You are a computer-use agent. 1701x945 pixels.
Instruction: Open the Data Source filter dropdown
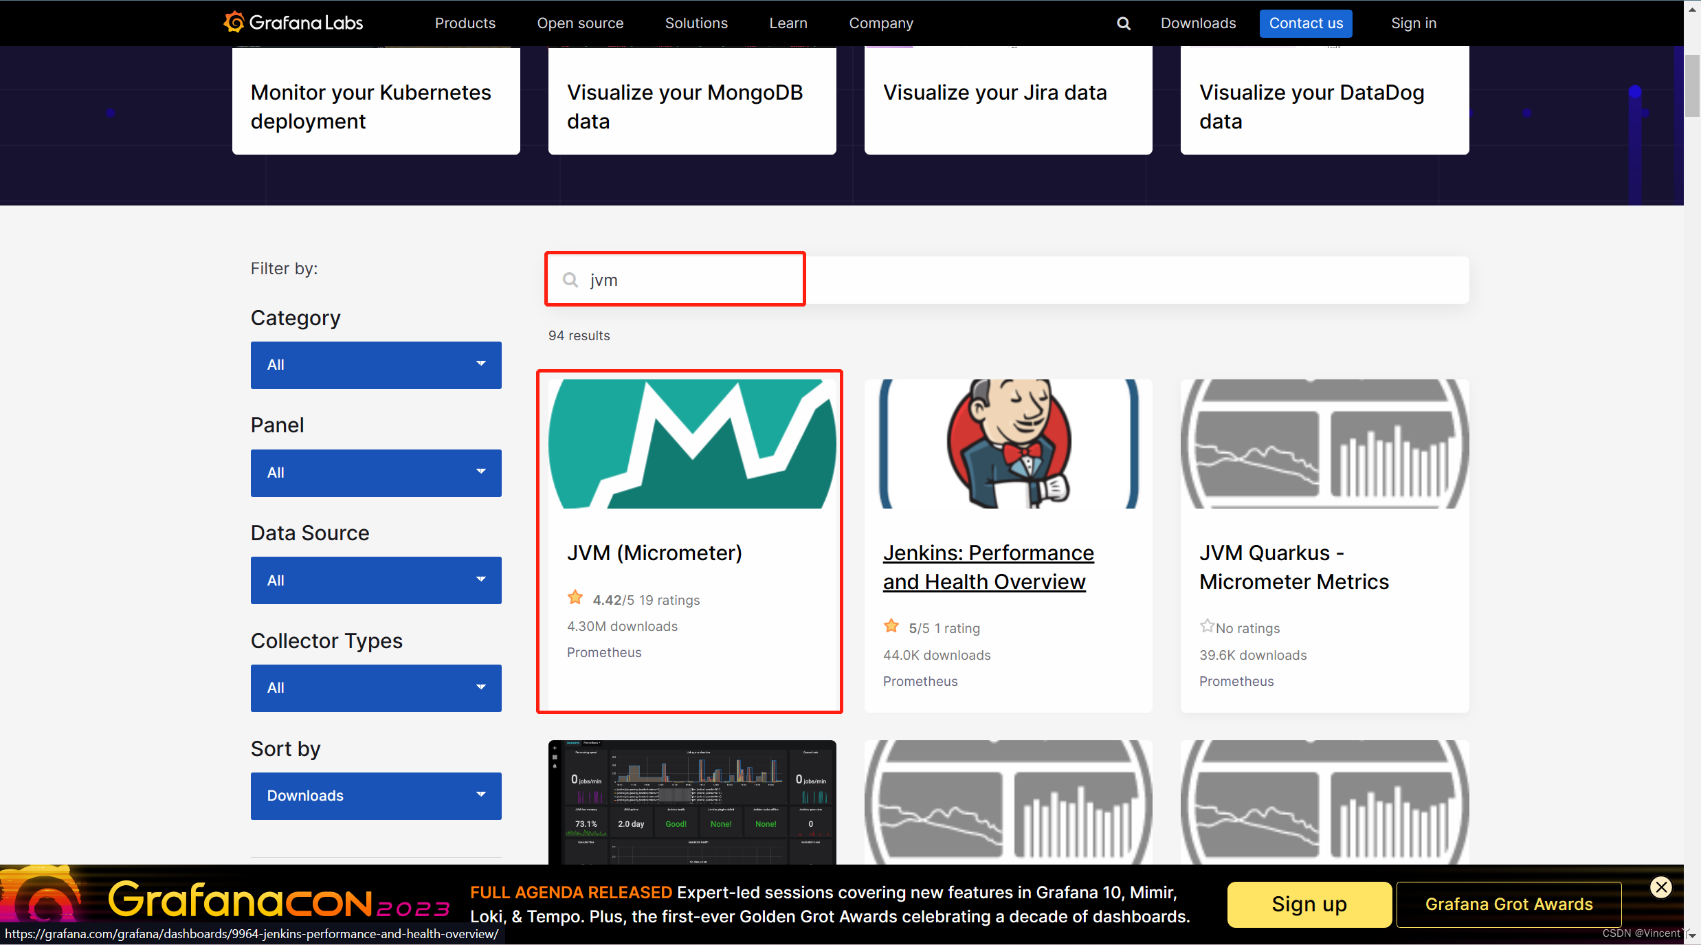click(x=376, y=581)
